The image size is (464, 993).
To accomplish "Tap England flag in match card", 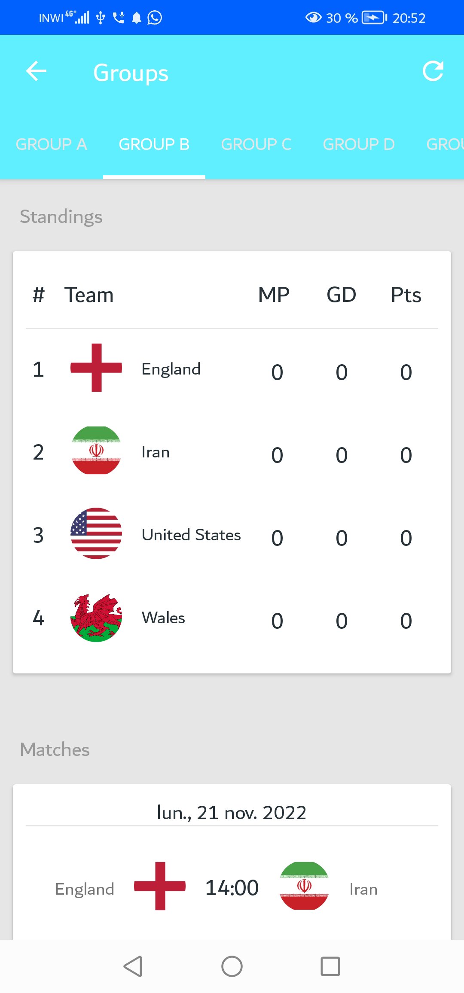I will [x=160, y=886].
